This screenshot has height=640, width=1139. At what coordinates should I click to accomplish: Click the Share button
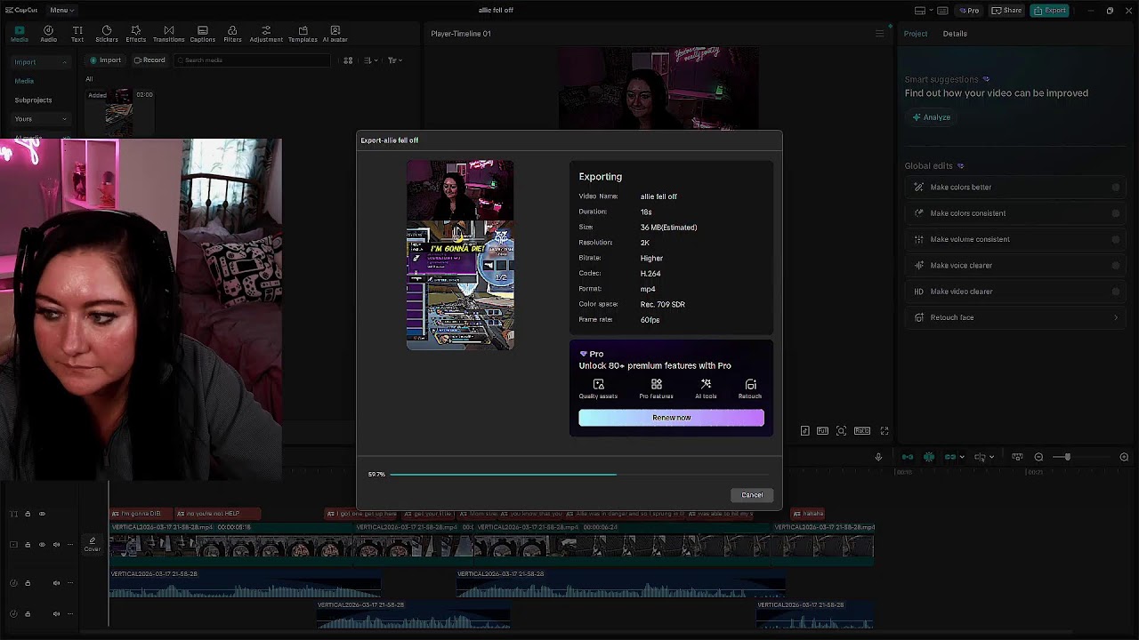click(1007, 11)
